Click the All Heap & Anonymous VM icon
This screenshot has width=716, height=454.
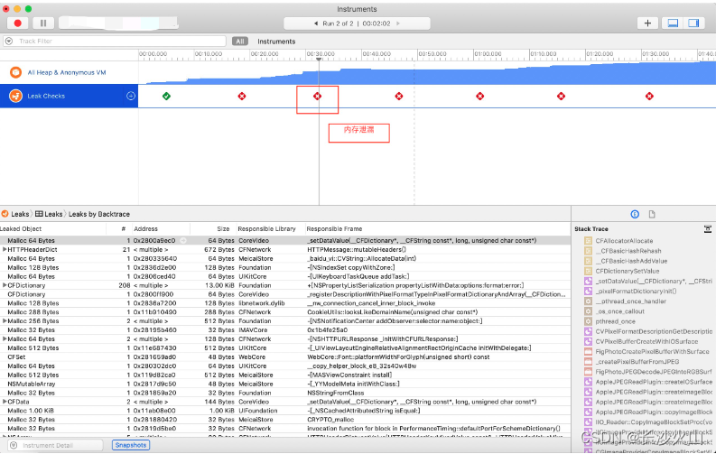[x=16, y=72]
